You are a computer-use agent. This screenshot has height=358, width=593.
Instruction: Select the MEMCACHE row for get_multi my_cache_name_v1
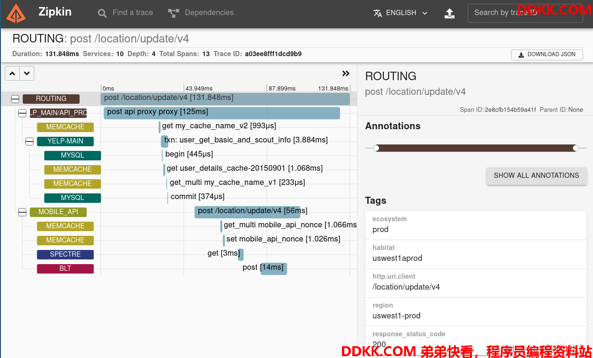coord(73,184)
